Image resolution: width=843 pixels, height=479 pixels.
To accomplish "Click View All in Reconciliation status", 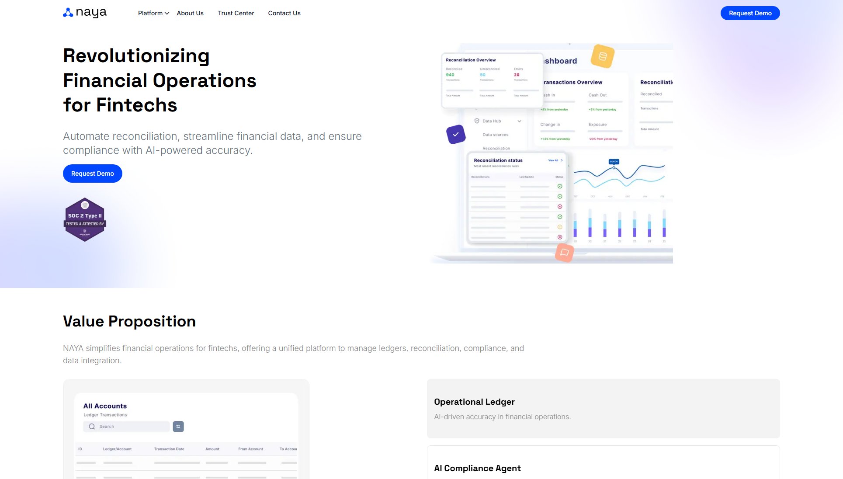I will pyautogui.click(x=555, y=160).
